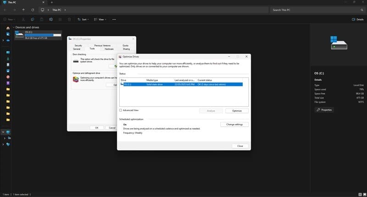367x197 pixels.
Task: Click the Copy icon in toolbar
Action: (32, 20)
